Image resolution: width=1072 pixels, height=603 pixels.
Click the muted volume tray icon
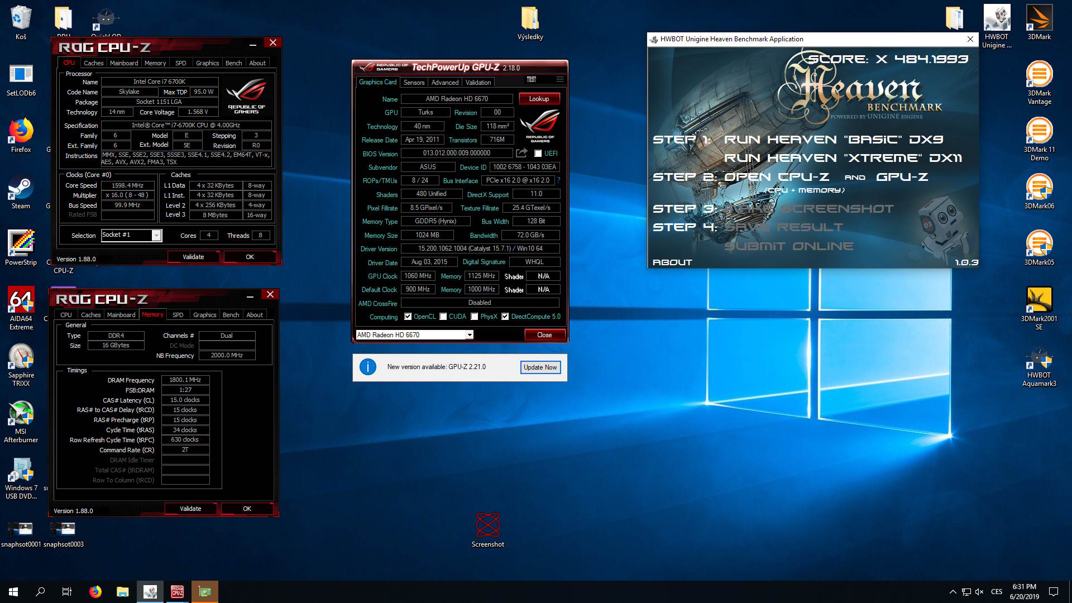(979, 592)
